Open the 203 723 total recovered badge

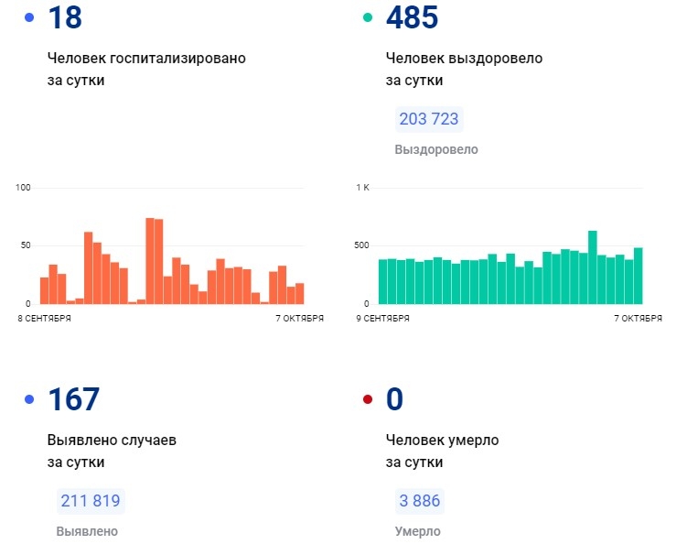coord(428,119)
